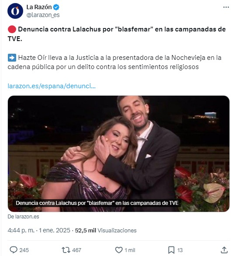Open the article preview image card
This screenshot has height=256, width=236.
[118, 154]
